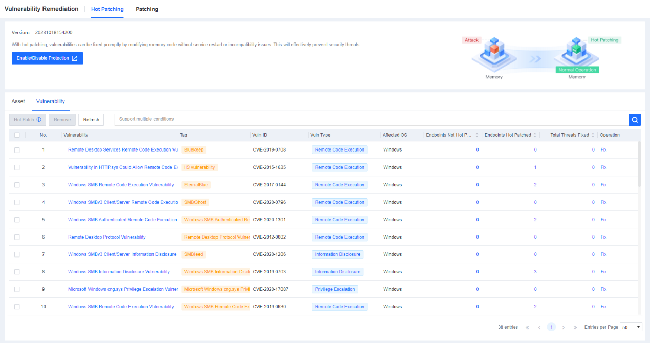Screen dimensions: 650x343
Task: Jump to first page double-arrow icon
Action: pyautogui.click(x=527, y=327)
